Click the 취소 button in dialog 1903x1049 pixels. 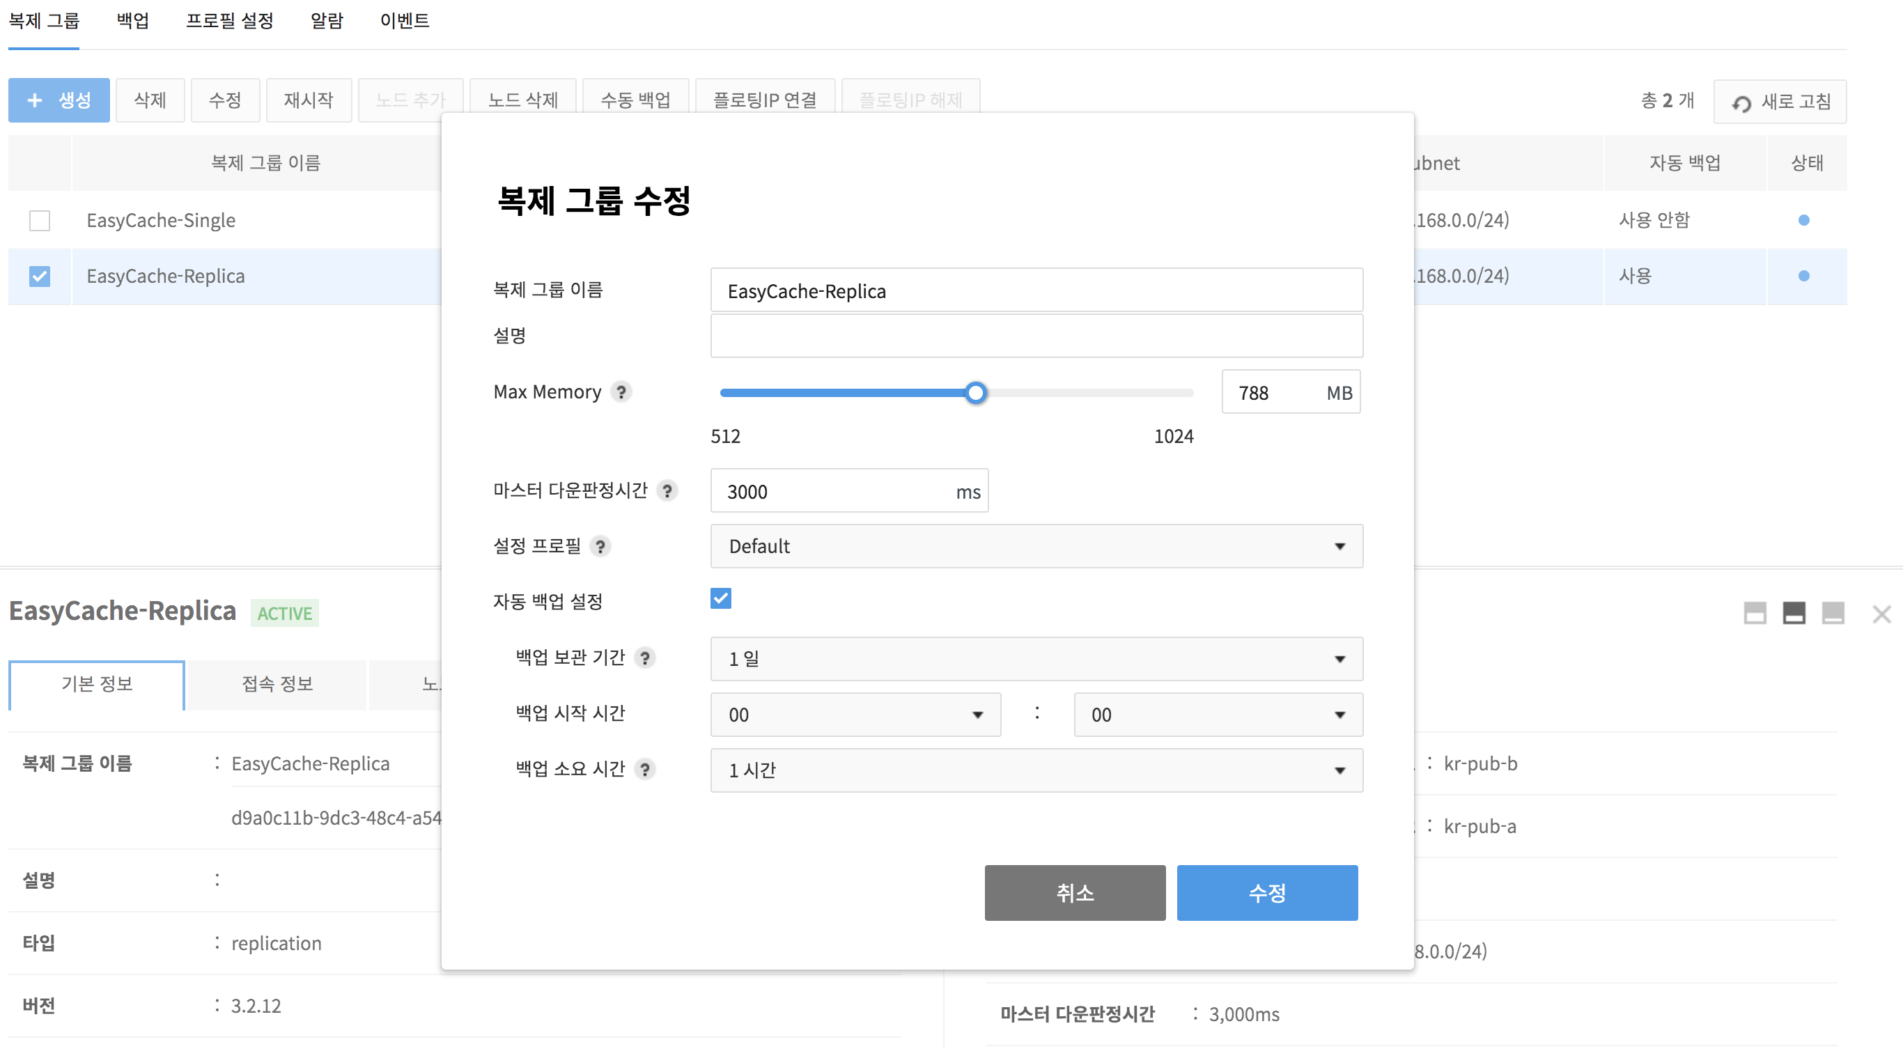click(1075, 892)
